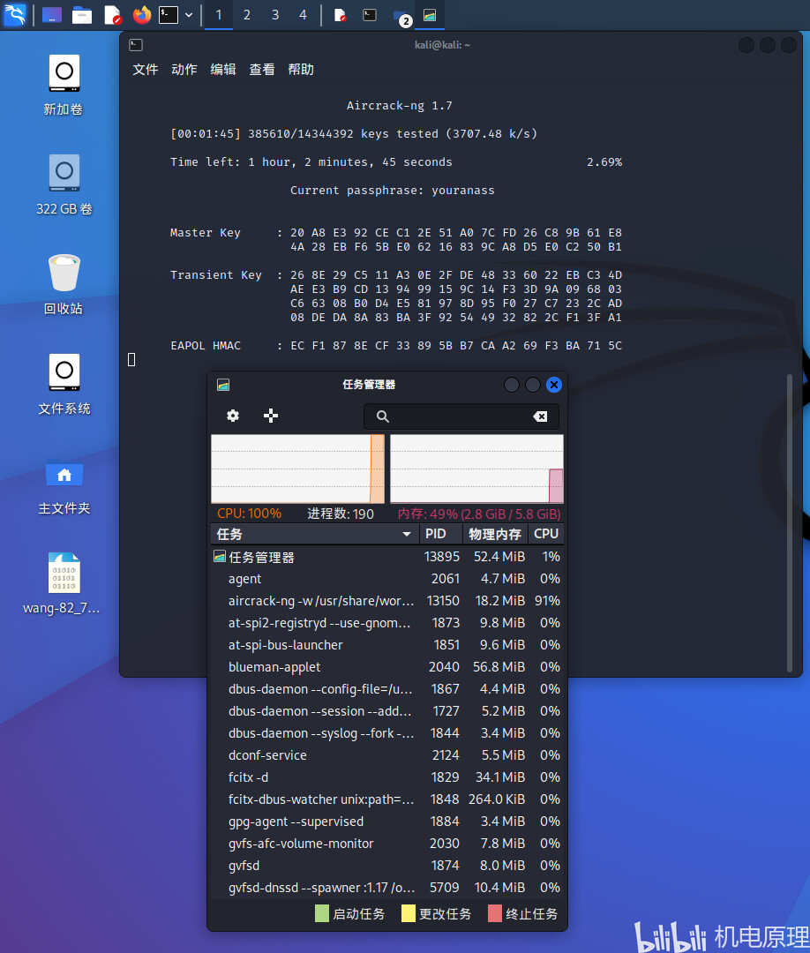Click the show desktop panel icon
Image resolution: width=810 pixels, height=953 pixels.
tap(52, 15)
